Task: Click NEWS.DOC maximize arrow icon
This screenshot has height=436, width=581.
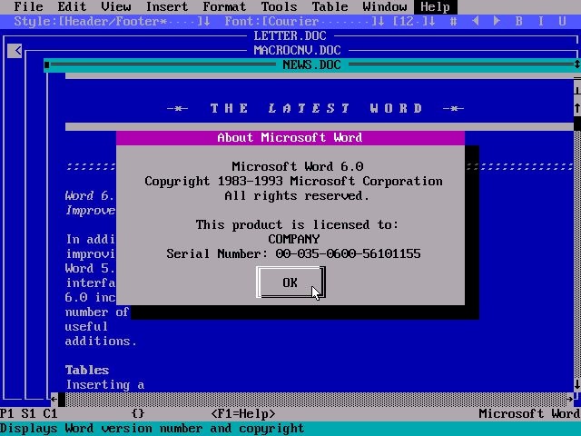Action: point(576,64)
